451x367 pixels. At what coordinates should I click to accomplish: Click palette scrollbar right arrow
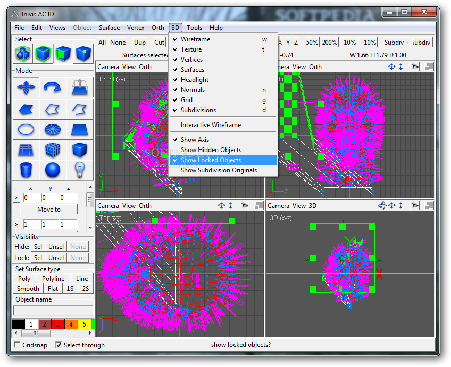tap(90, 333)
